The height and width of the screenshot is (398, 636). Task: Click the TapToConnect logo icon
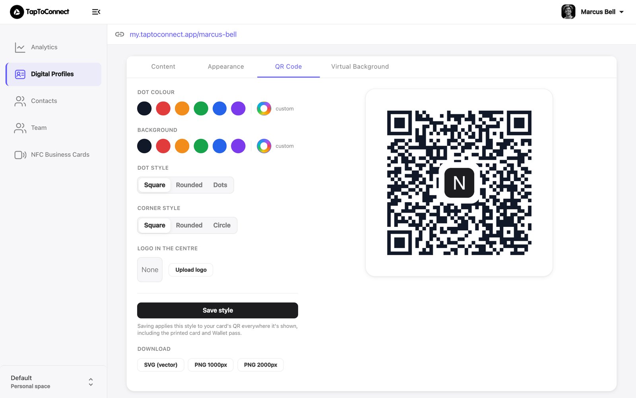17,12
